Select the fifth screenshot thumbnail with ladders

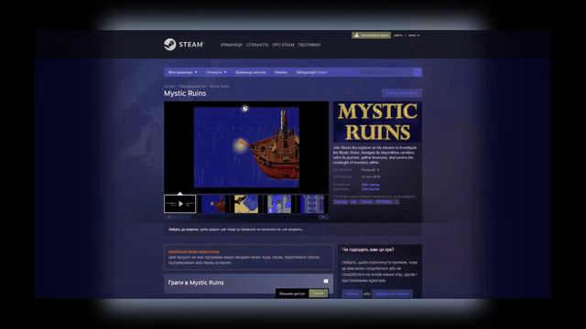tap(312, 204)
